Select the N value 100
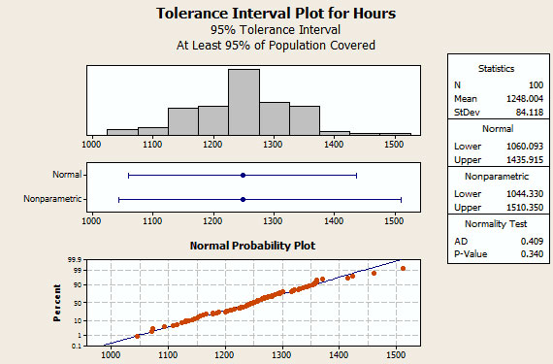 tap(537, 85)
